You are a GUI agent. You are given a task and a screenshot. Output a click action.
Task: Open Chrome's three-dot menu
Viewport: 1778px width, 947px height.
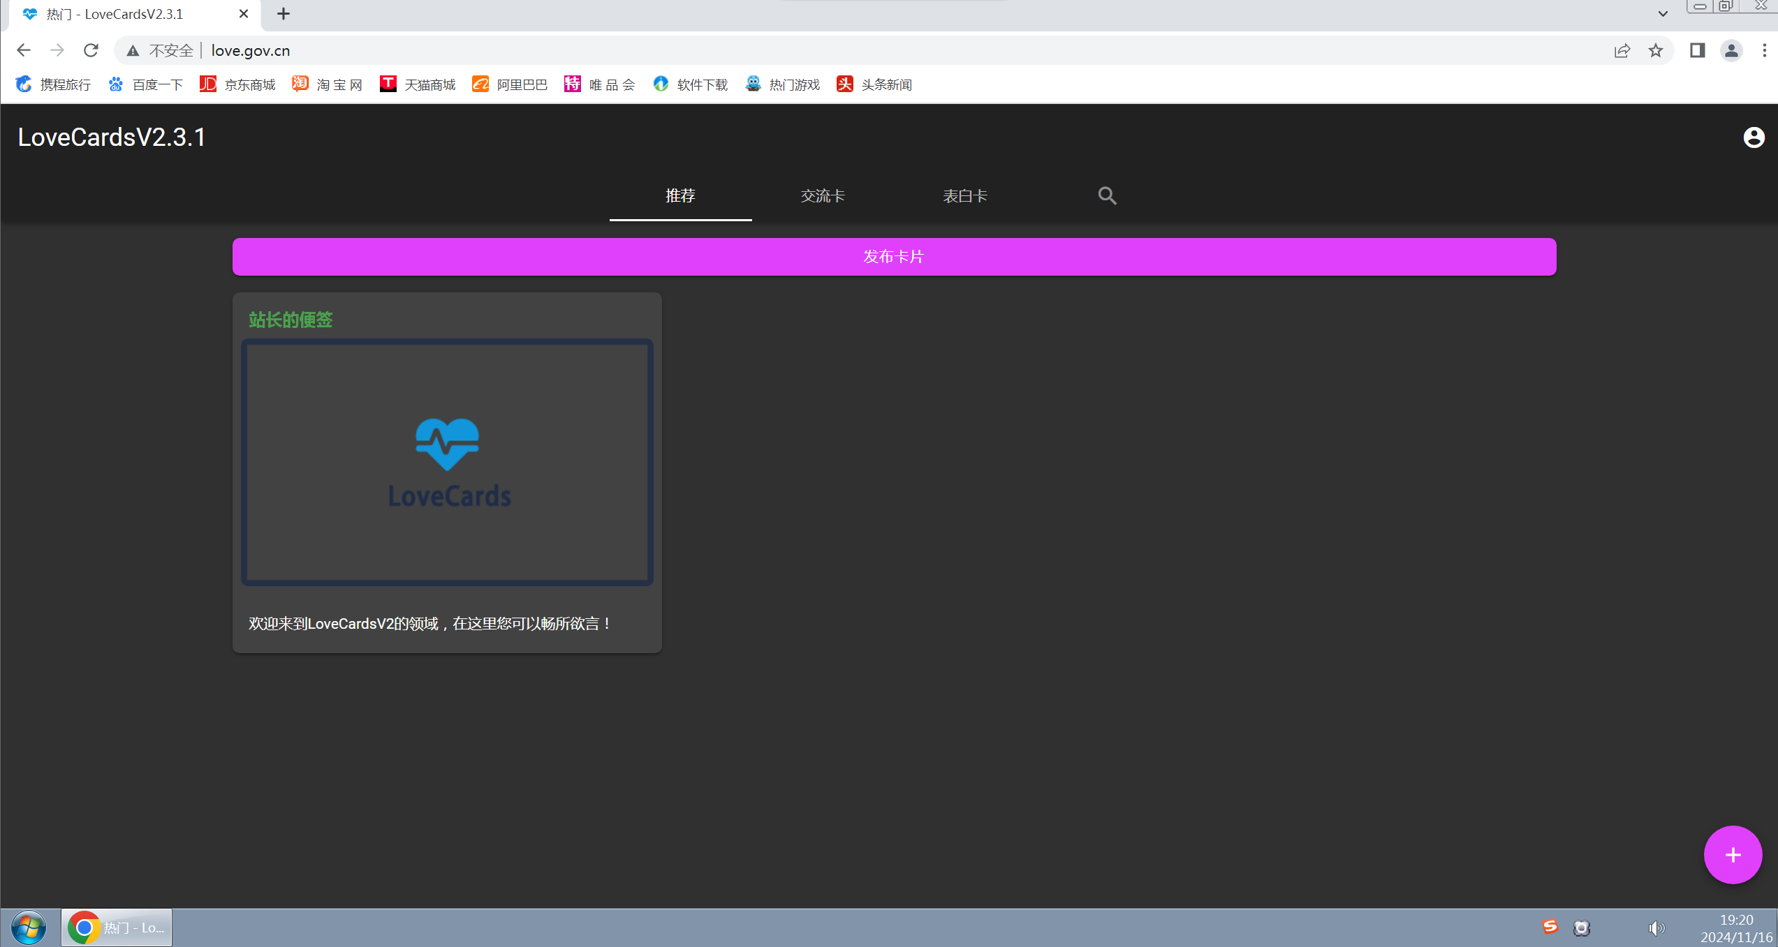1764,50
